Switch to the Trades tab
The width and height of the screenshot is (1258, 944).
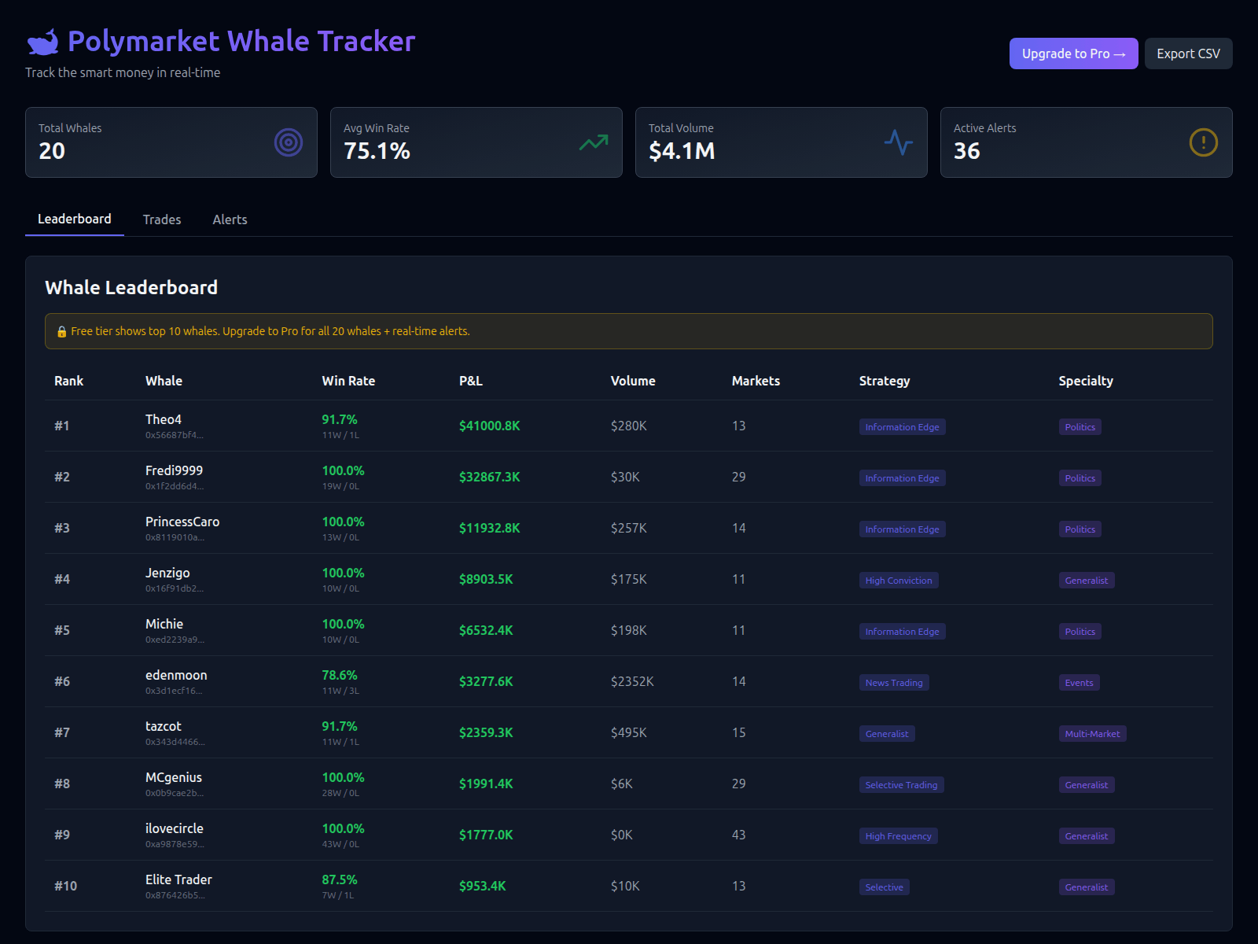coord(162,219)
